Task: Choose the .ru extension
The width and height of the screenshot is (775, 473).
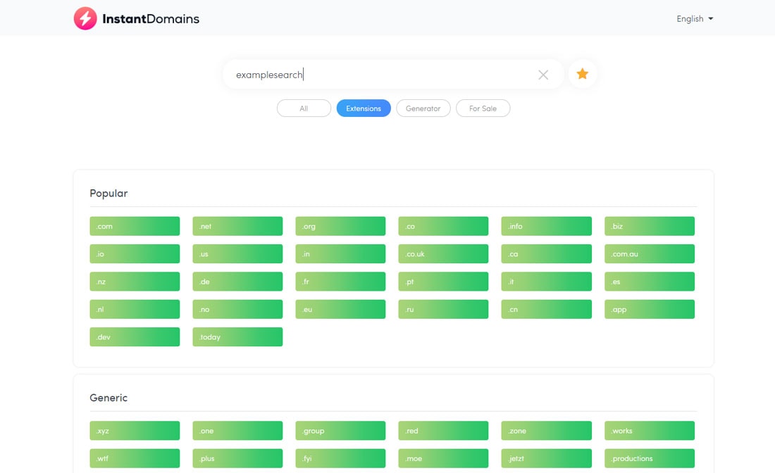Action: point(443,309)
